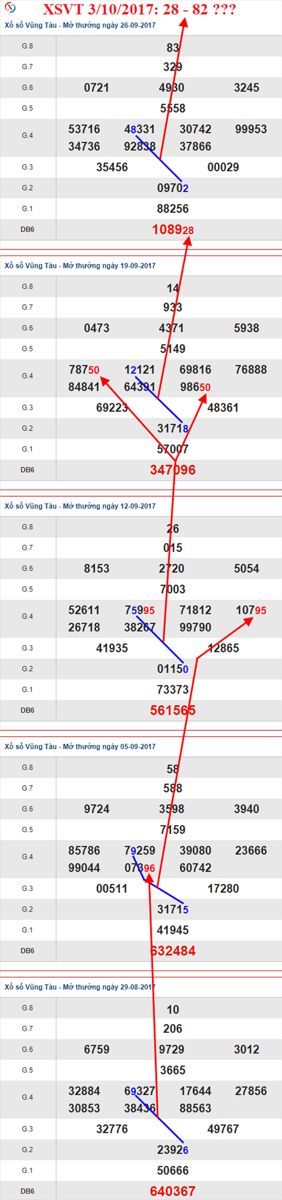Click G.3 number 48361

coord(223,408)
